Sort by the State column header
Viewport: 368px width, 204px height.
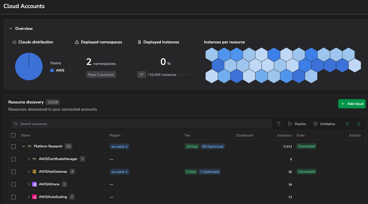click(x=300, y=135)
